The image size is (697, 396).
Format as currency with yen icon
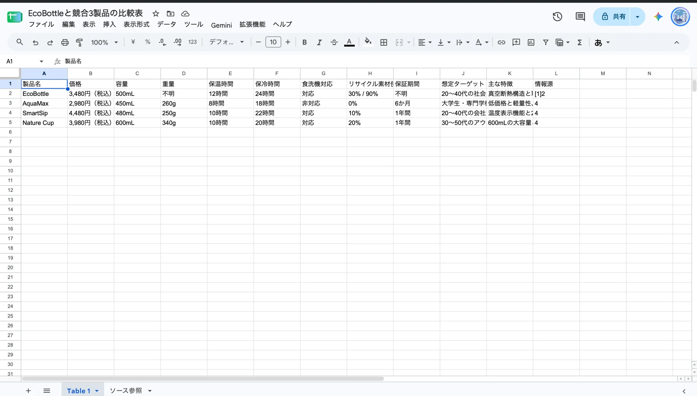tap(133, 42)
